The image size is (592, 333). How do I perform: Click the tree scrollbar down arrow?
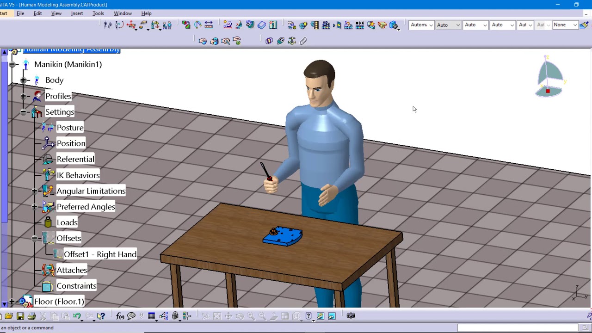point(4,304)
